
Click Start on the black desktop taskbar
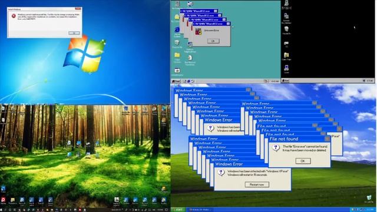[285, 81]
